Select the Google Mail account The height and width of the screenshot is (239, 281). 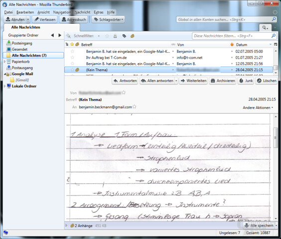pos(22,74)
